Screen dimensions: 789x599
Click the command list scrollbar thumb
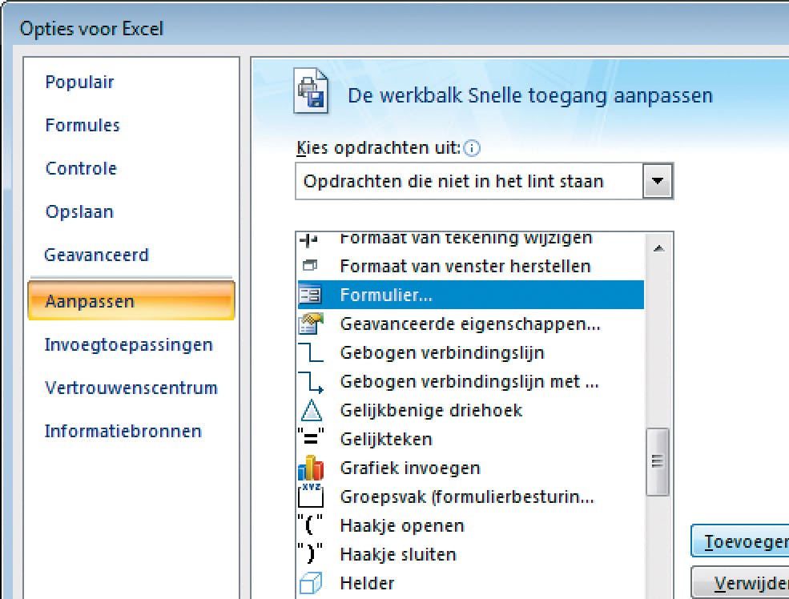tap(658, 462)
